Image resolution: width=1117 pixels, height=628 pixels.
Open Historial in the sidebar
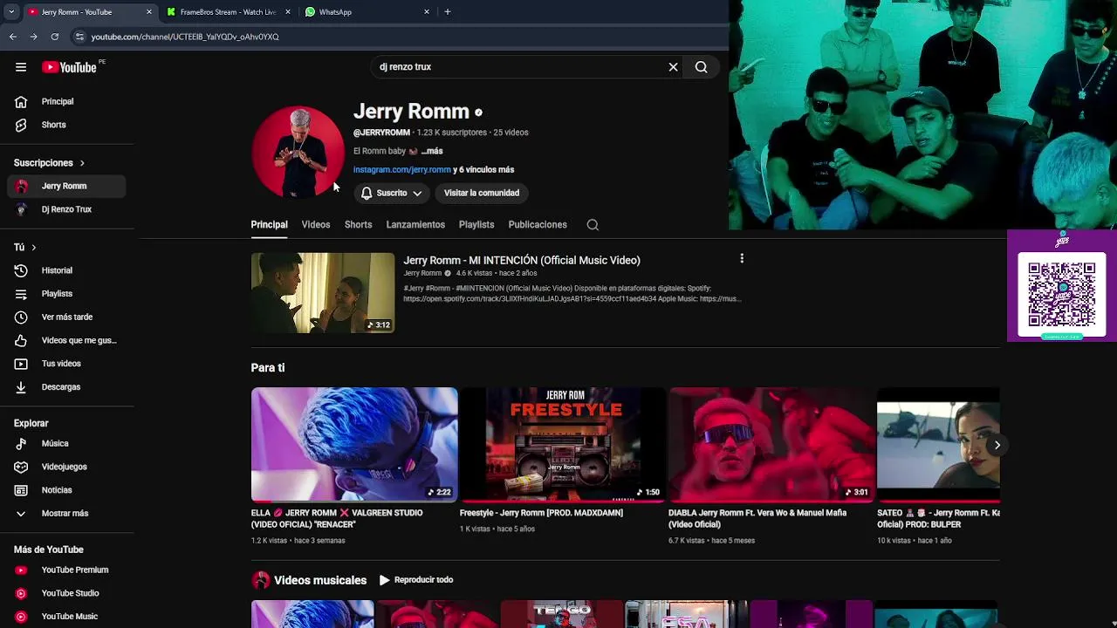coord(67,270)
